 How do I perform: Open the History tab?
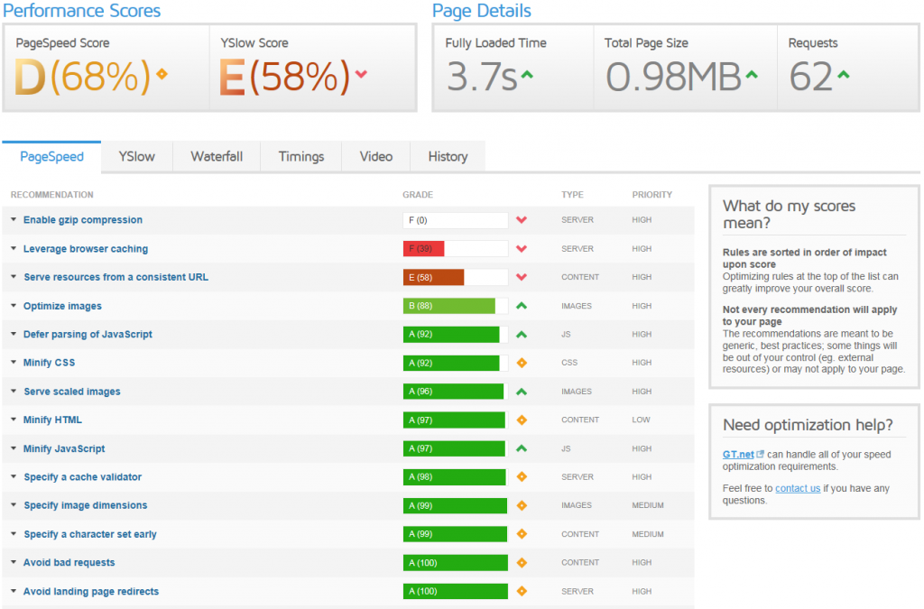(x=448, y=157)
